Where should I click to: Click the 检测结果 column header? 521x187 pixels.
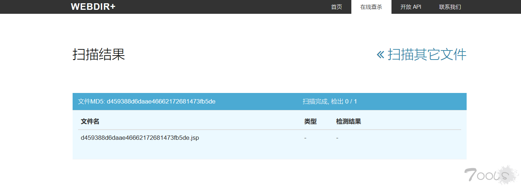pyautogui.click(x=348, y=122)
